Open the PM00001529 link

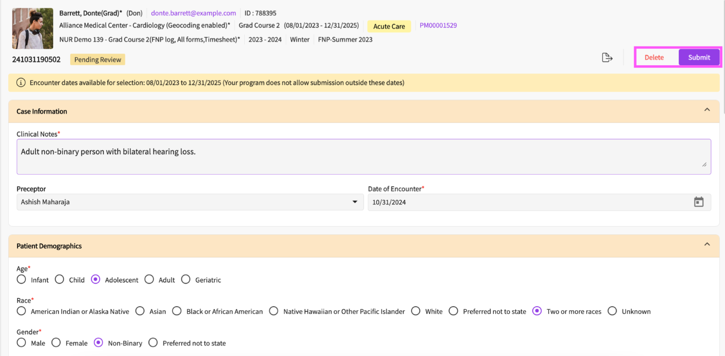coord(438,25)
